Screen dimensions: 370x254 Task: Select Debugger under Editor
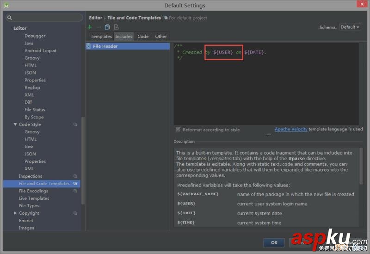point(35,36)
